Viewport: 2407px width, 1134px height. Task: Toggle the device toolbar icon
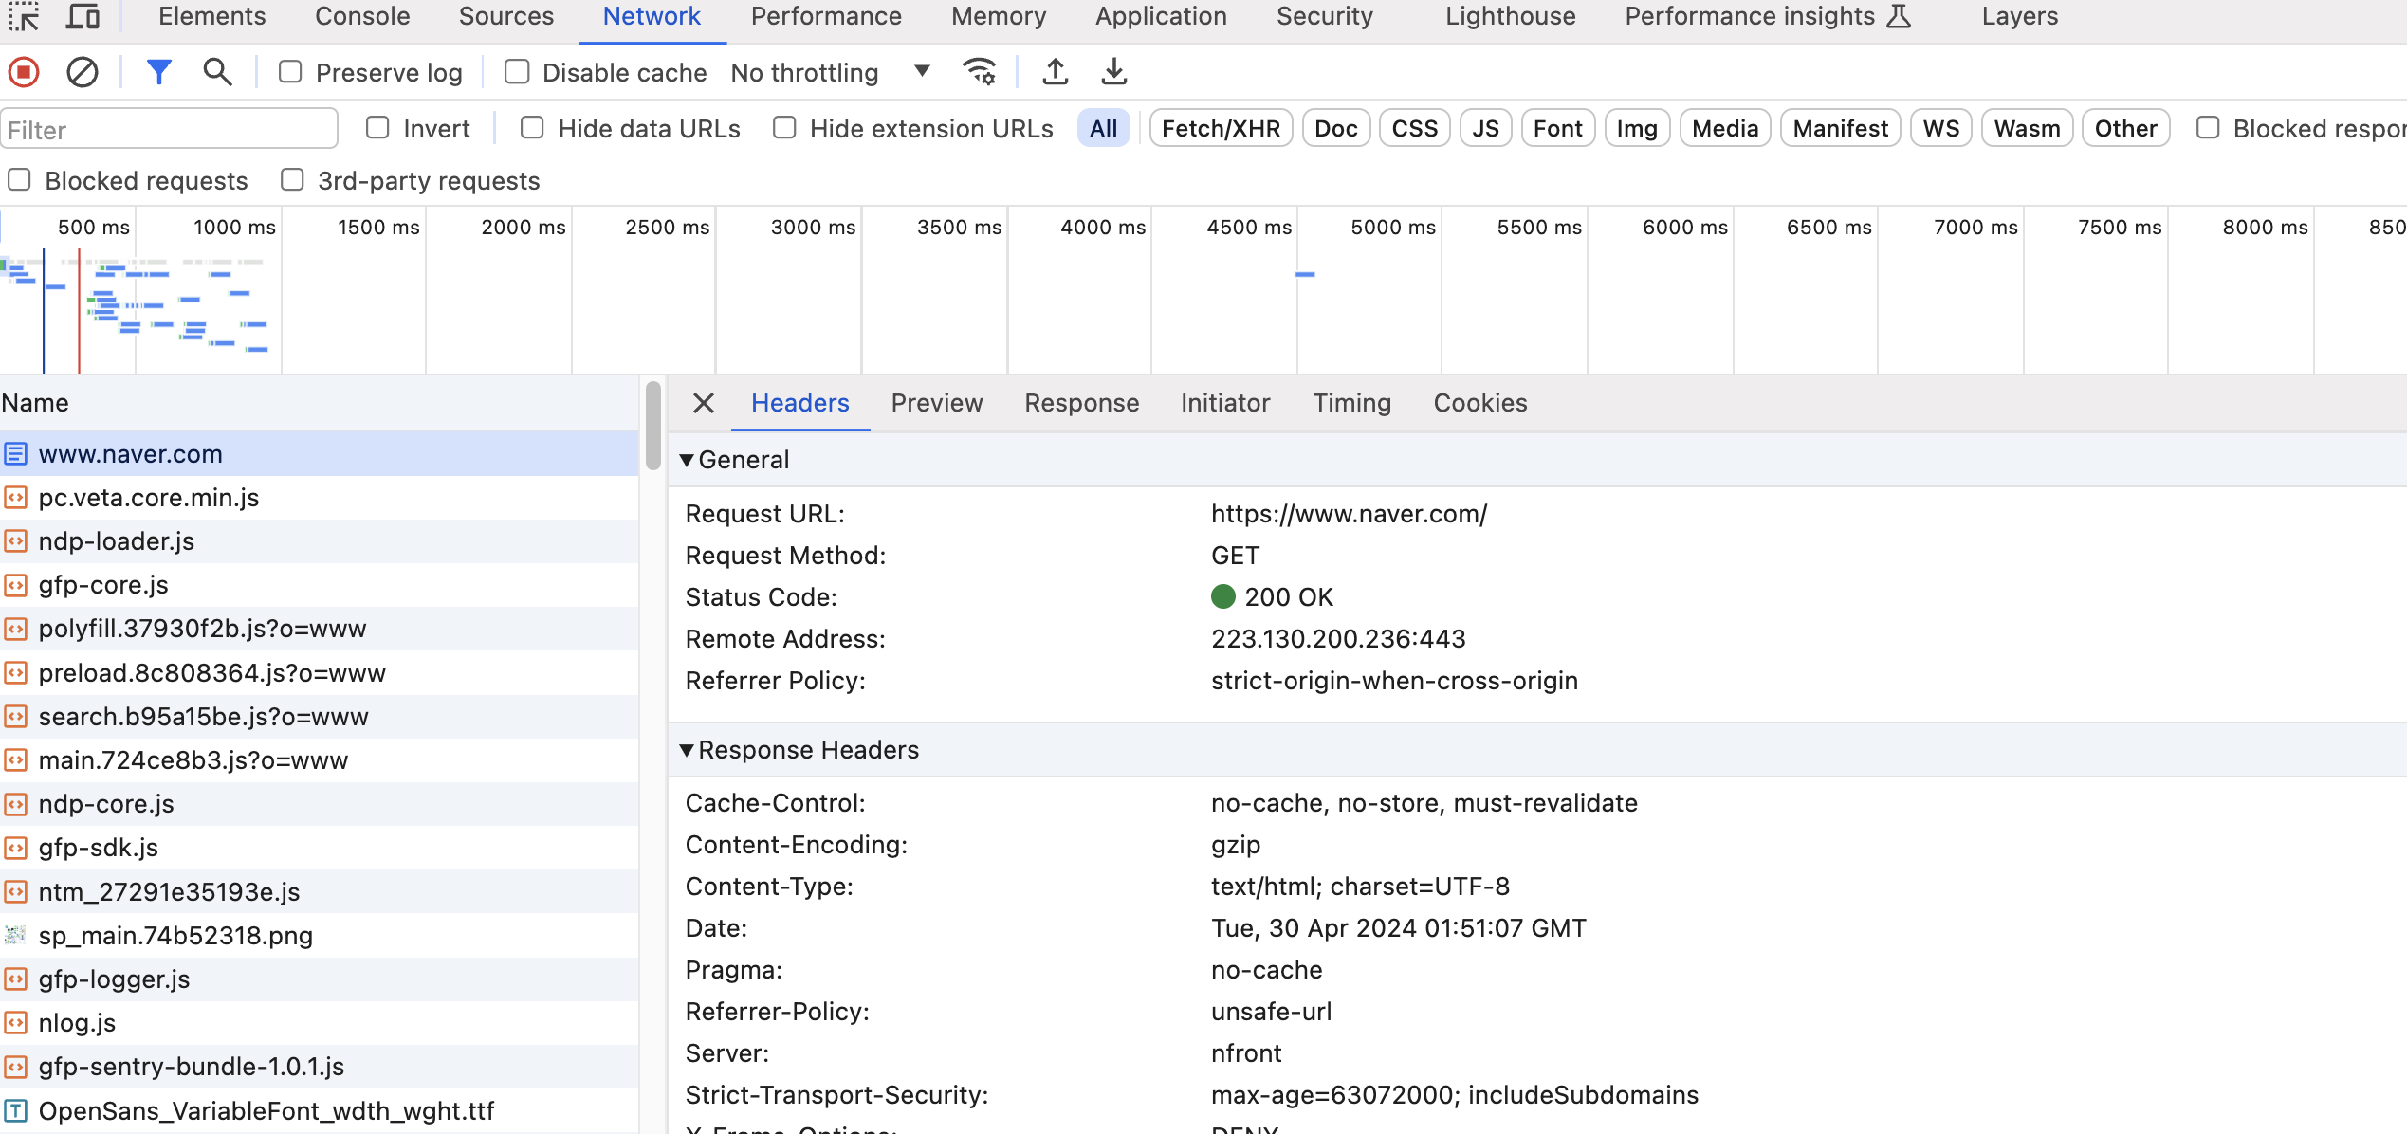tap(83, 16)
